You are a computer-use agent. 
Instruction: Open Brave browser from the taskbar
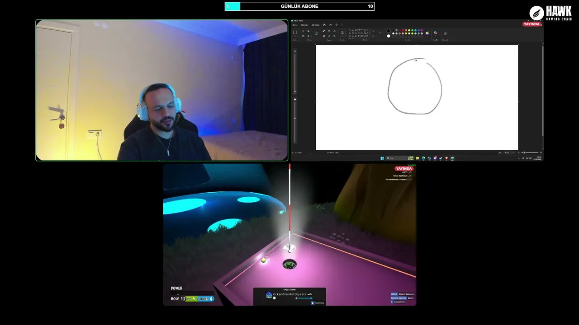pyautogui.click(x=446, y=158)
